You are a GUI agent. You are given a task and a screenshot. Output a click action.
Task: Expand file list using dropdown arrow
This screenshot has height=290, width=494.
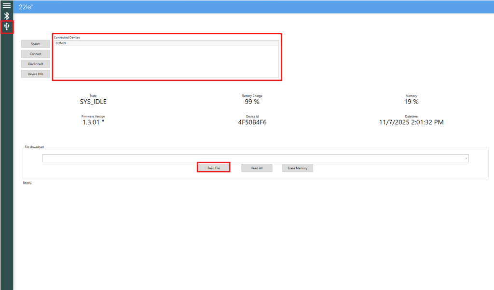coord(466,158)
